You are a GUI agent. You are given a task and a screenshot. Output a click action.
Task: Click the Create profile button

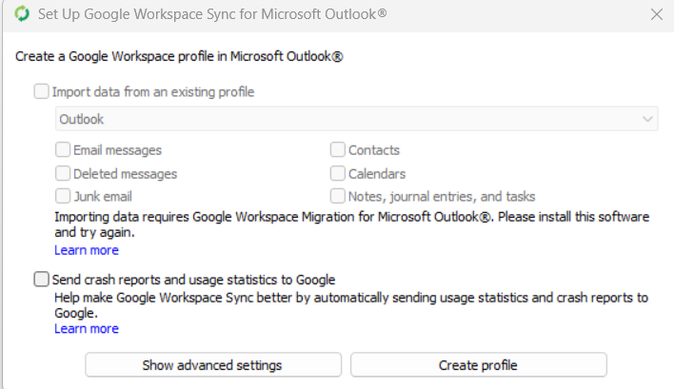[x=479, y=365]
